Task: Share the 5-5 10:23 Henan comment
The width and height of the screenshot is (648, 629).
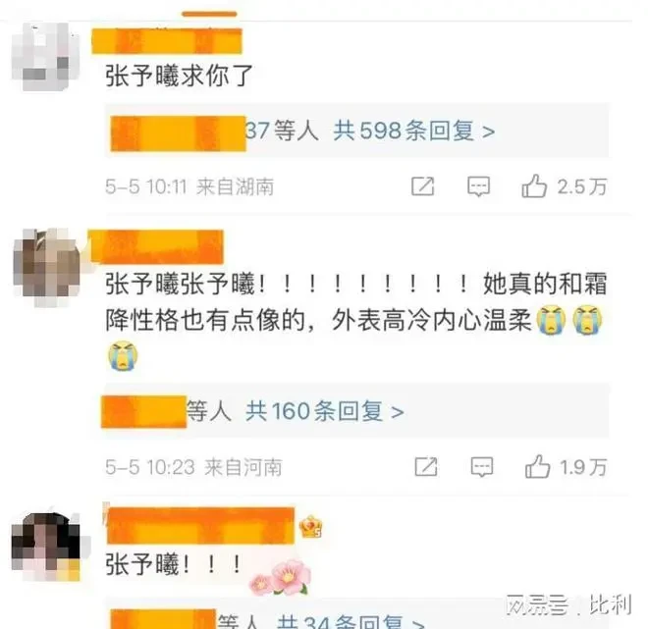Action: (x=426, y=467)
